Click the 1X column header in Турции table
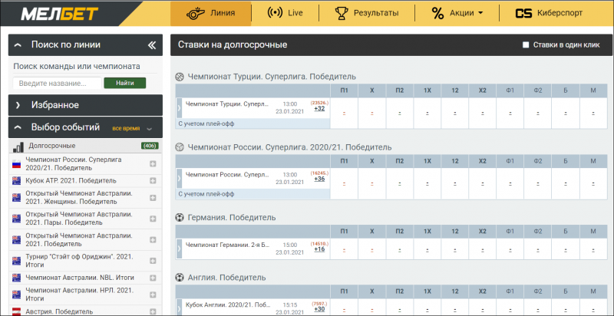 click(x=427, y=91)
